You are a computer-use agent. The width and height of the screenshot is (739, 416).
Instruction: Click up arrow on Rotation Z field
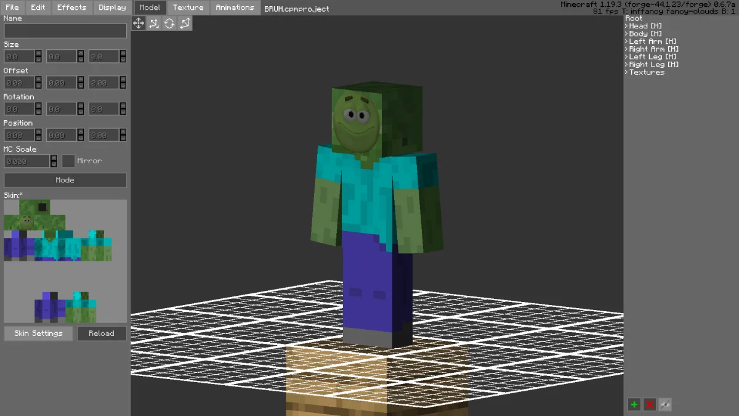tap(123, 105)
